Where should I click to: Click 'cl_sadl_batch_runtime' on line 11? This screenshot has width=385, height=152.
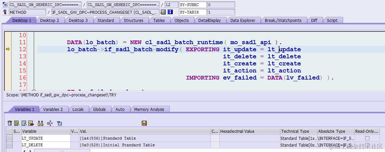tap(184, 42)
